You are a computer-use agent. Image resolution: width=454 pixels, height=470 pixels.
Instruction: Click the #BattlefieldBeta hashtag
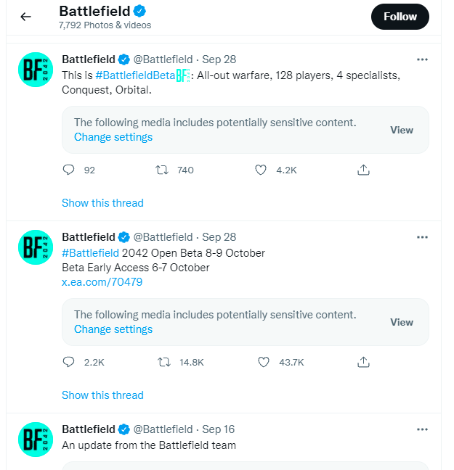(135, 75)
